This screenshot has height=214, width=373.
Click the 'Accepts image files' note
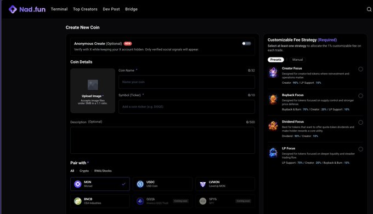(x=93, y=102)
